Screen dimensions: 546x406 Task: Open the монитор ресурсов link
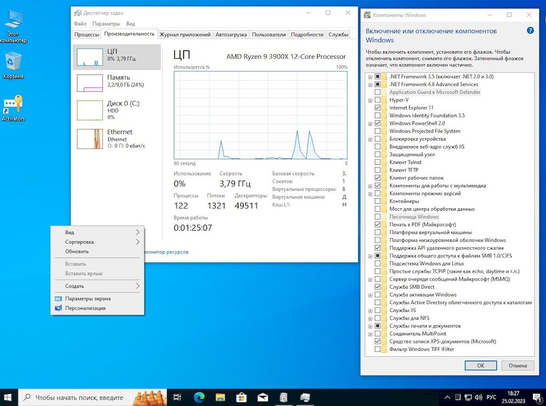tap(167, 252)
